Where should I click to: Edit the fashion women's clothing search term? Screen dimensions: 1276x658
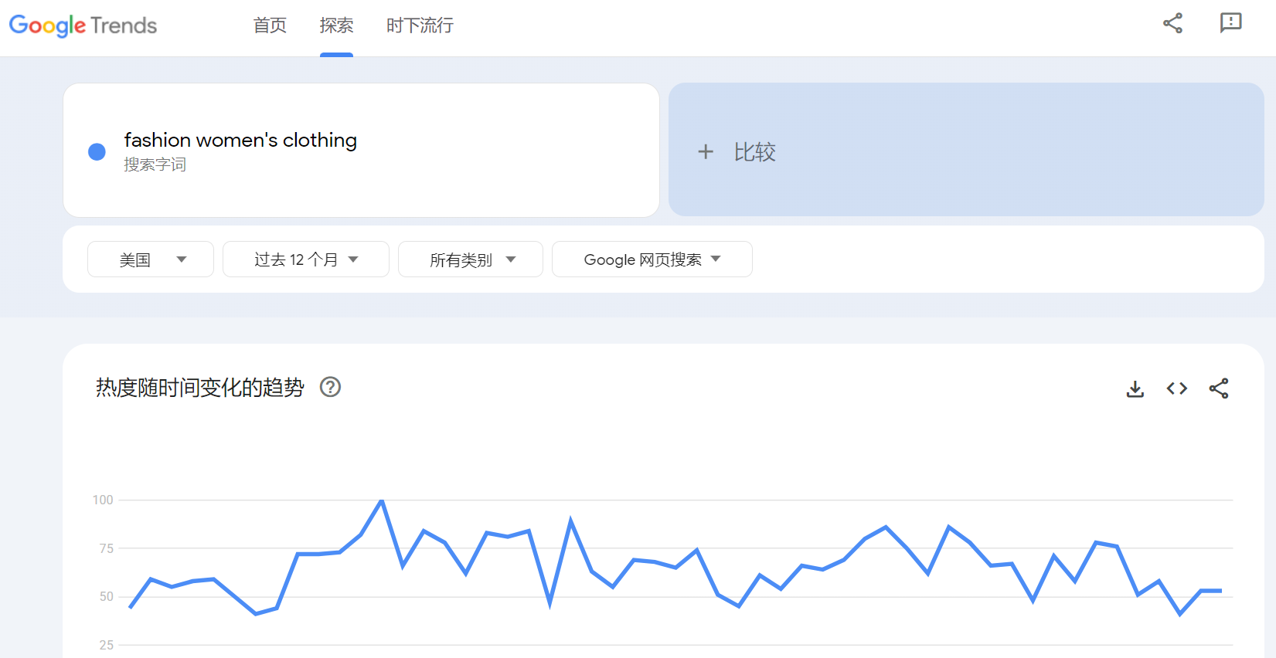(240, 140)
